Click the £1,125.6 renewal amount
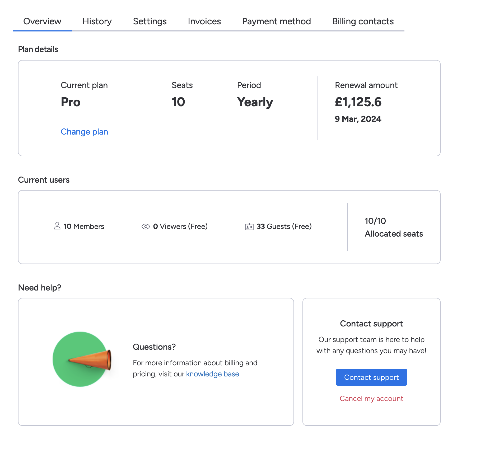485x452 pixels. click(358, 102)
